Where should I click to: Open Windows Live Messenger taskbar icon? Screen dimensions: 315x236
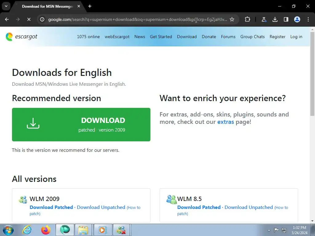121,230
